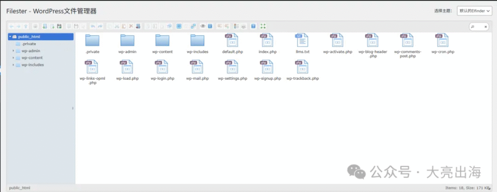The image size is (497, 192).
Task: Select the wp-comments-post.php file icon
Action: click(407, 41)
